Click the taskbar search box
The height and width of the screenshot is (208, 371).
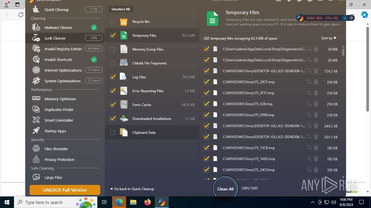(56, 202)
